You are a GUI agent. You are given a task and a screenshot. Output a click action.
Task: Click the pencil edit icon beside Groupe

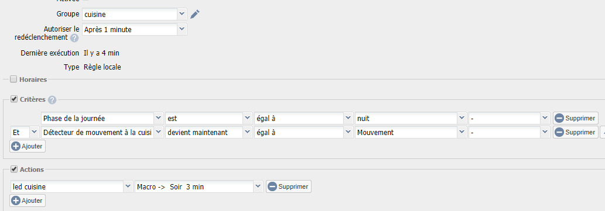click(x=195, y=14)
